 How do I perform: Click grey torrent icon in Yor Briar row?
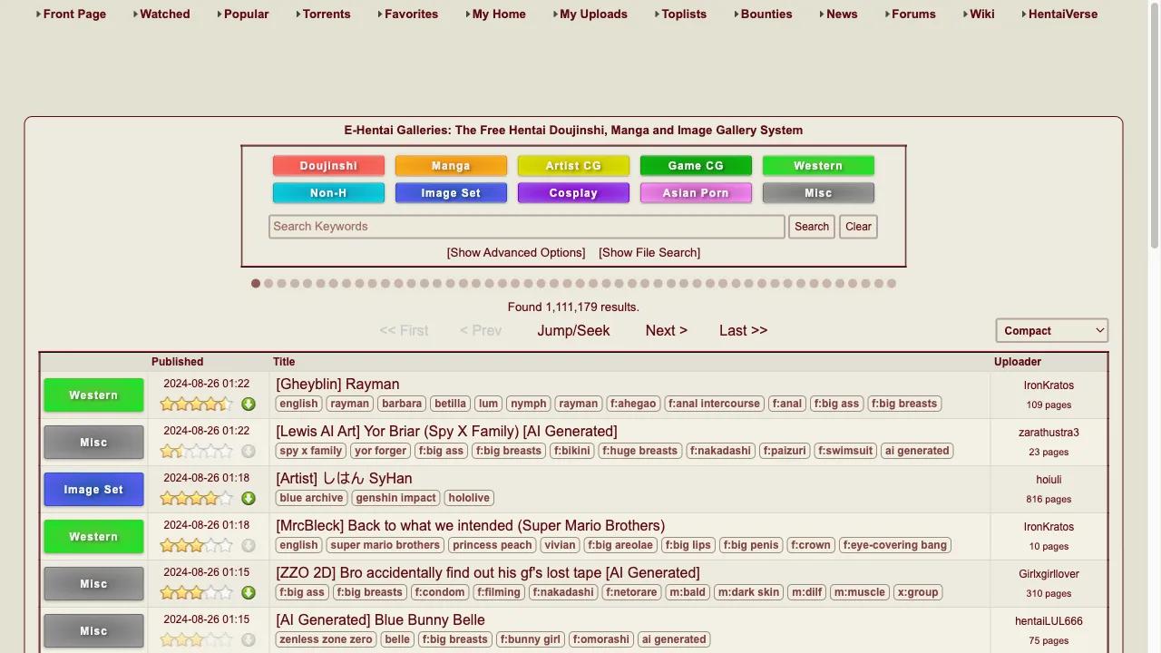pos(249,451)
